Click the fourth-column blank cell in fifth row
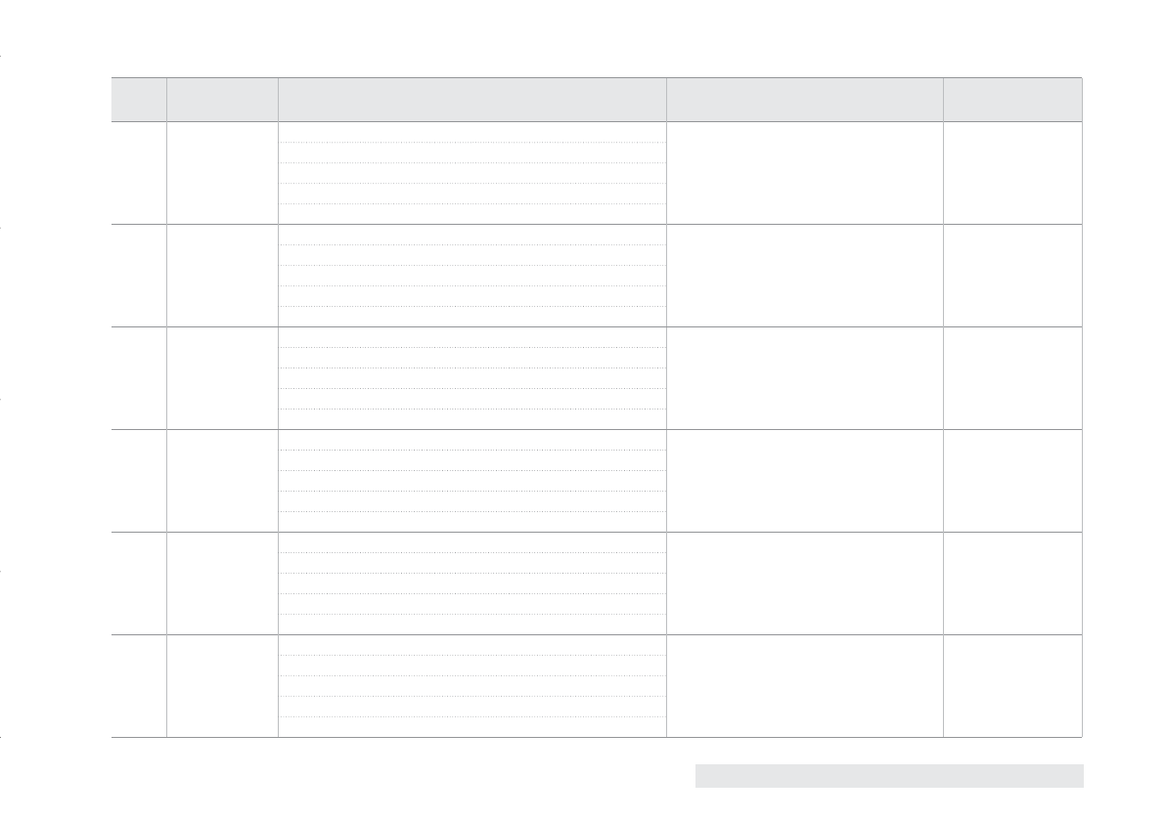Image resolution: width=1165 pixels, height=820 pixels. pyautogui.click(x=805, y=583)
